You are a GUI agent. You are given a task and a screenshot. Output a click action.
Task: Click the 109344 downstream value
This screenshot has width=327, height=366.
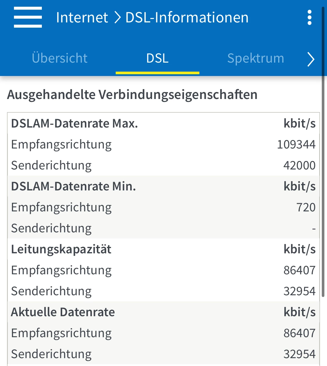point(296,144)
